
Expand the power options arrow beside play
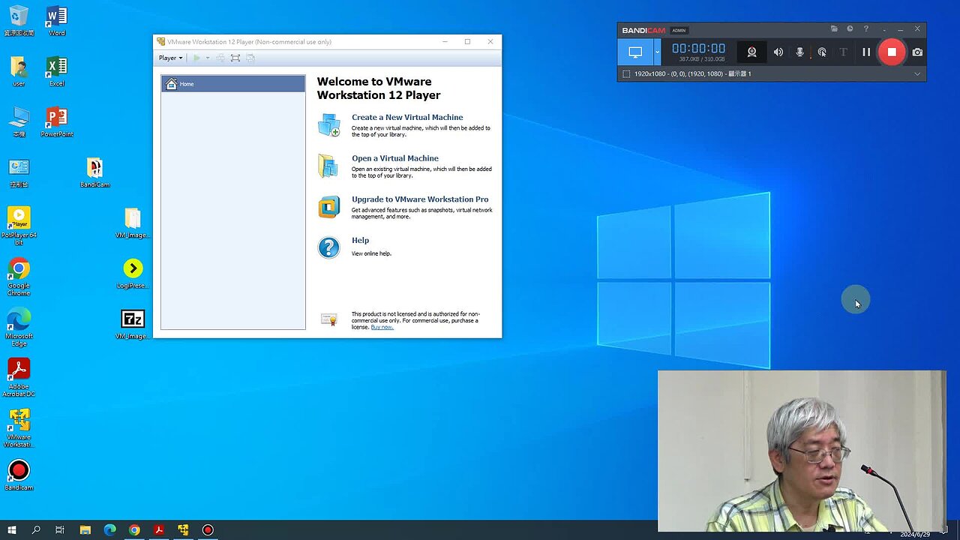tap(208, 58)
